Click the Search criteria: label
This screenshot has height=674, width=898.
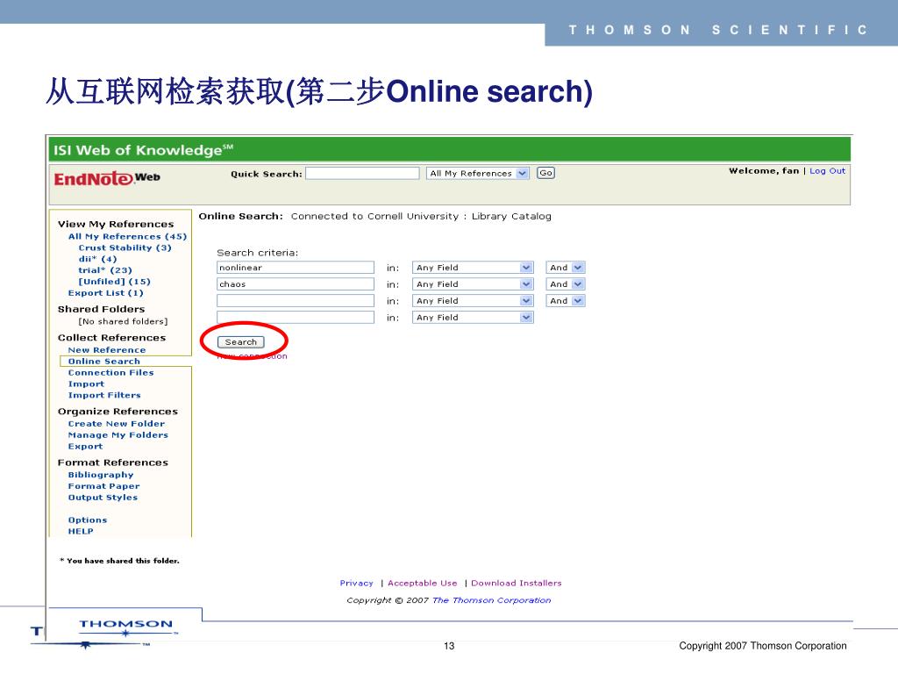pyautogui.click(x=257, y=253)
